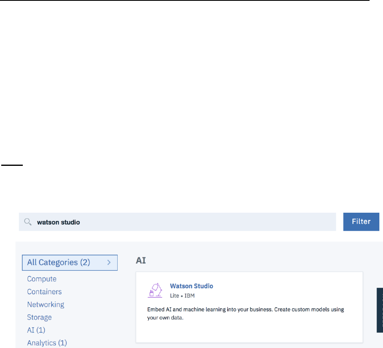Image resolution: width=383 pixels, height=348 pixels.
Task: Open the Compute category
Action: click(42, 279)
